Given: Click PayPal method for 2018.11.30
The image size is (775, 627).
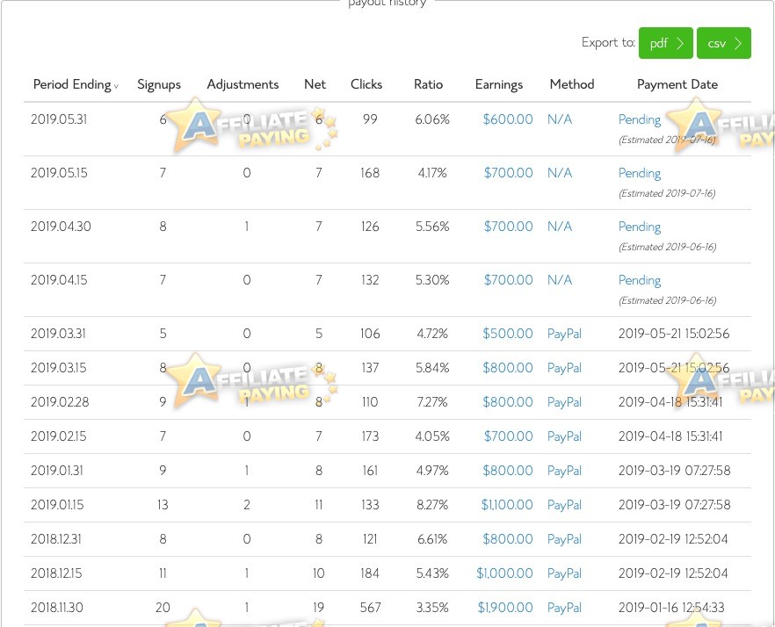Looking at the screenshot, I should (564, 608).
